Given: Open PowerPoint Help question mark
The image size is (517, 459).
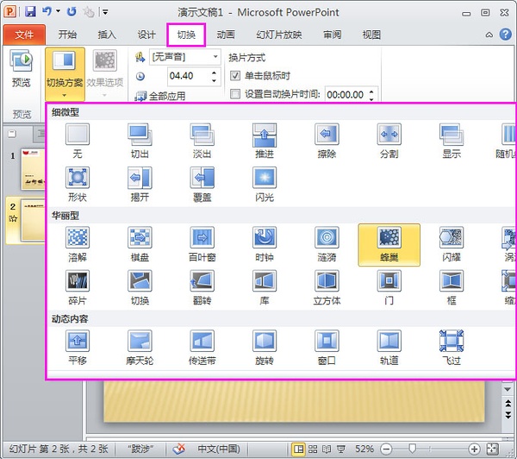Looking at the screenshot, I should (x=506, y=35).
